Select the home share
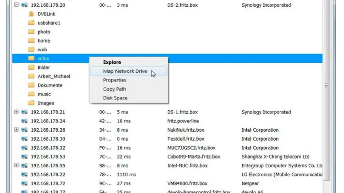This screenshot has height=193, width=344. 44,41
